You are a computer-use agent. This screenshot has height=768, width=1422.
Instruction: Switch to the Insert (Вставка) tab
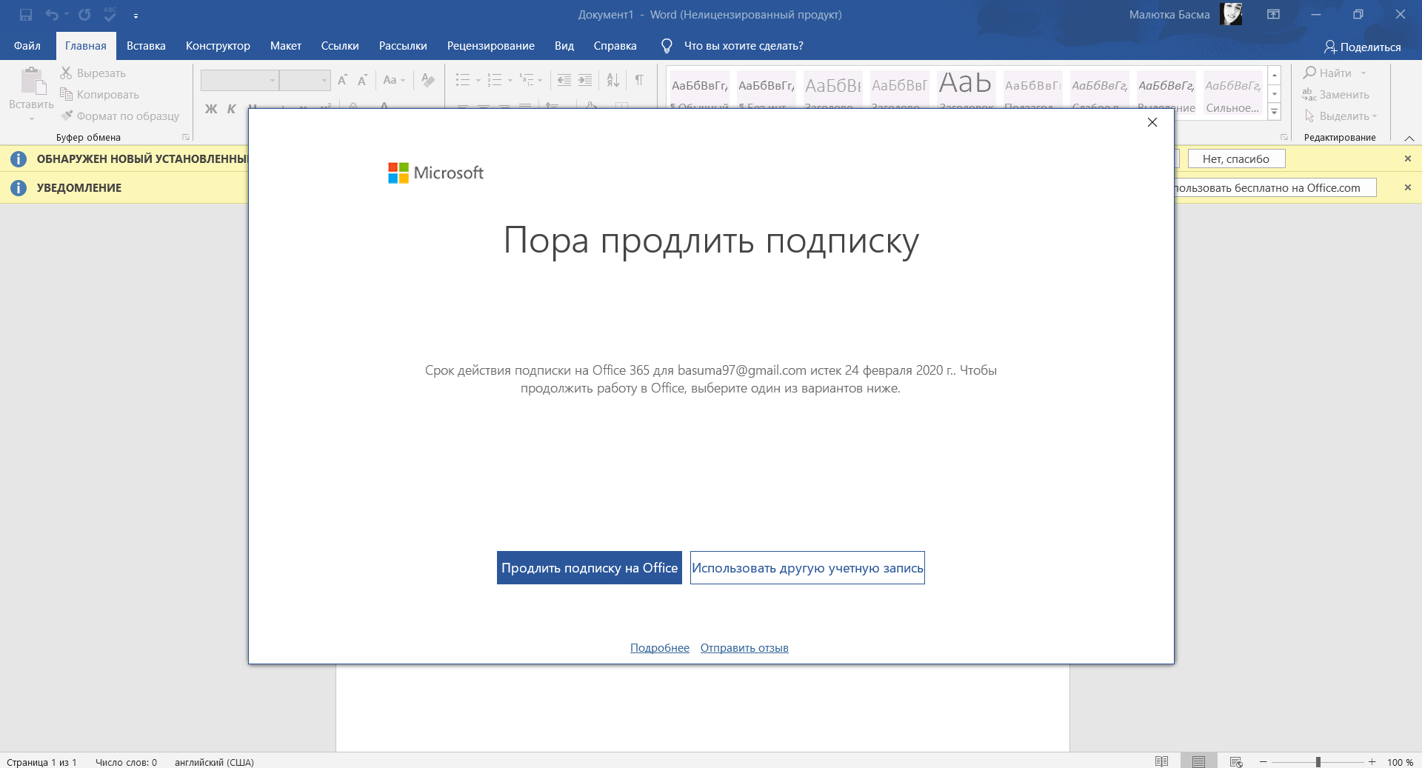pyautogui.click(x=146, y=46)
